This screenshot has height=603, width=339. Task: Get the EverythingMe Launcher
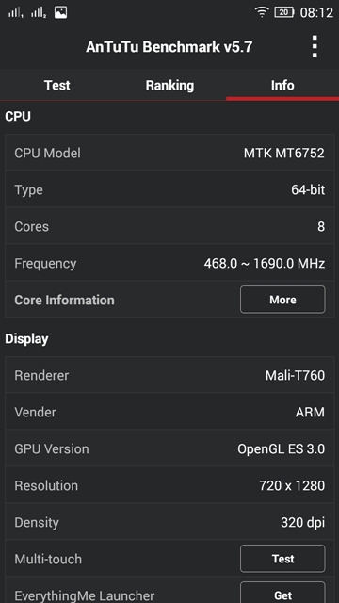(x=282, y=595)
